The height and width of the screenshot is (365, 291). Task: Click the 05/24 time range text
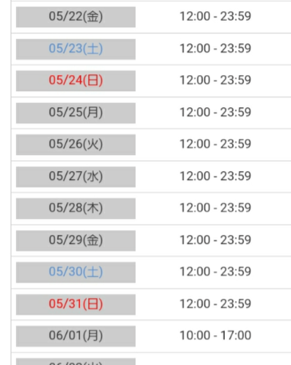[215, 80]
